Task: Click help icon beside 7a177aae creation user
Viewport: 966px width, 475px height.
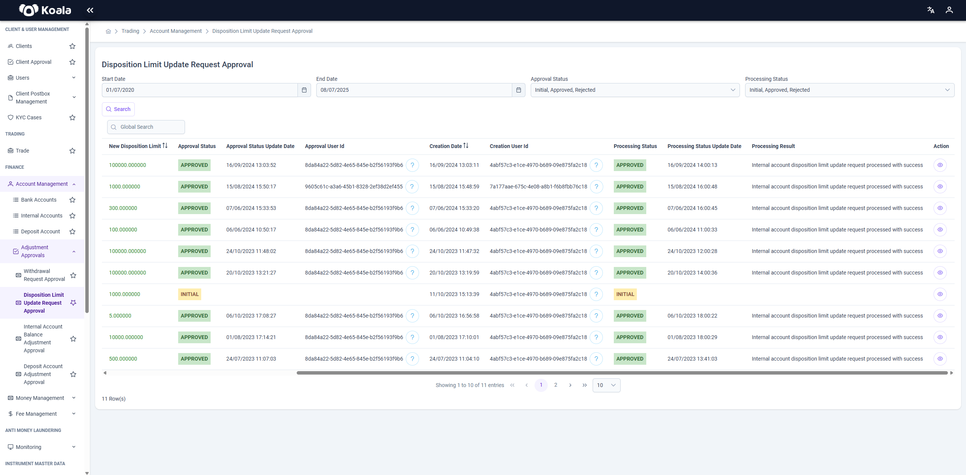Action: 596,187
